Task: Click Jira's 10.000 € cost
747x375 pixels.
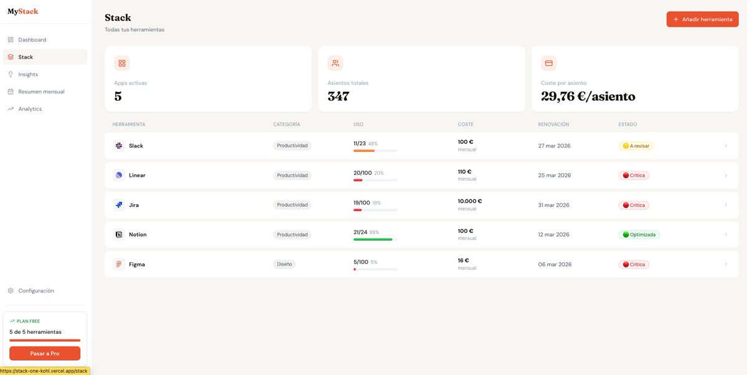Action: (x=470, y=201)
